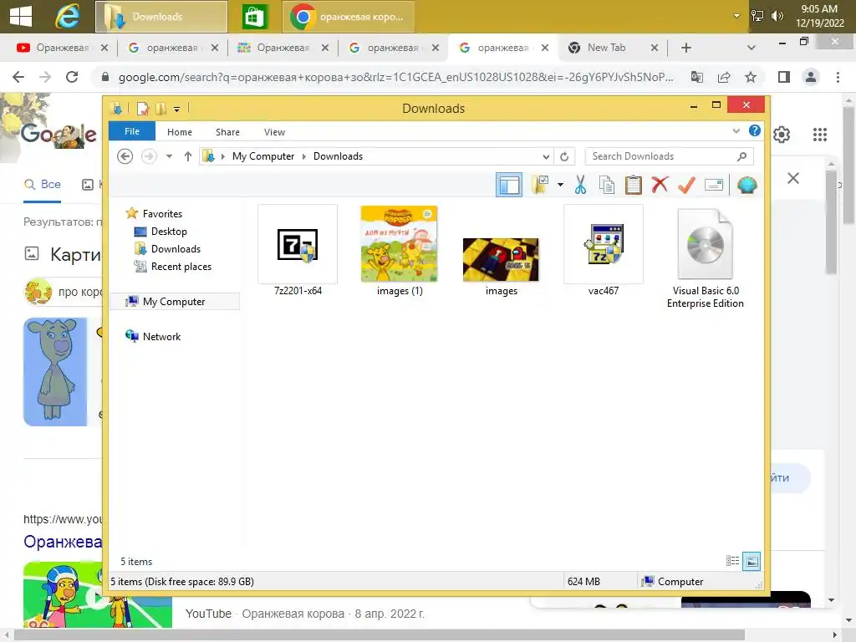
Task: Go up one folder level
Action: point(188,156)
